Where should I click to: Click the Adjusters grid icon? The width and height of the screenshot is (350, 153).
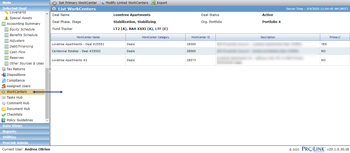click(6, 41)
